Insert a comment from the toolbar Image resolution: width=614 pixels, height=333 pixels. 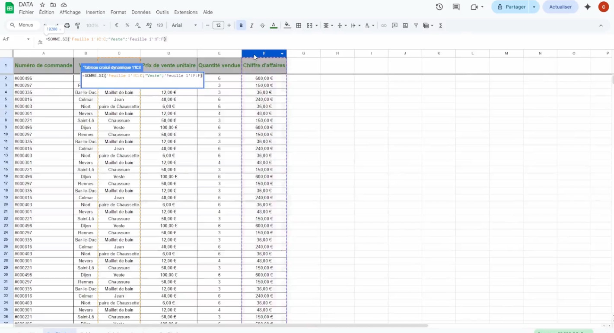click(x=394, y=25)
